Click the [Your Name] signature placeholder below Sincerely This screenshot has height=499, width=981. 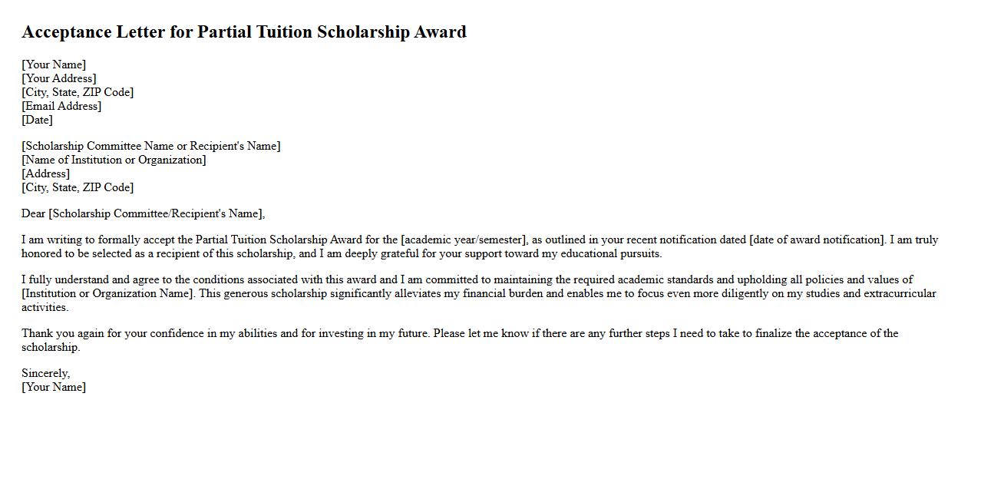click(54, 387)
